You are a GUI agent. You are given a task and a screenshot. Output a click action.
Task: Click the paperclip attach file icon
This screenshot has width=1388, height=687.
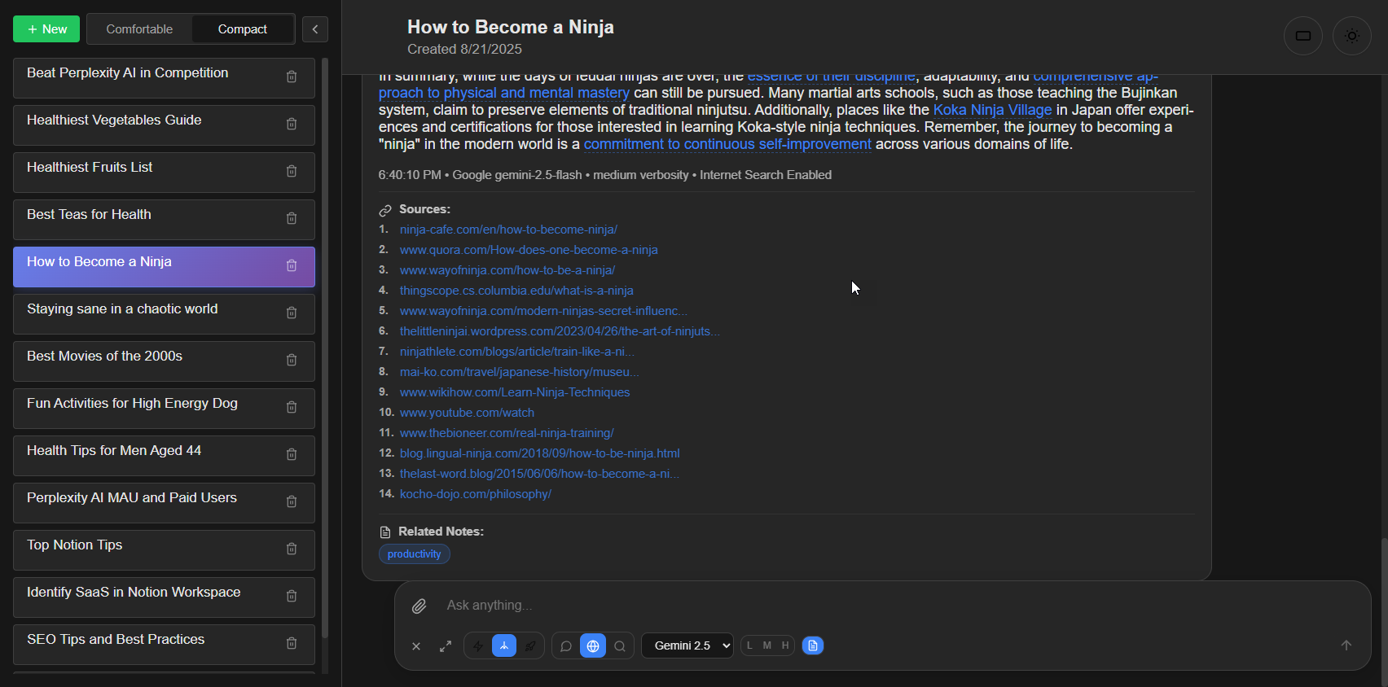(x=419, y=606)
